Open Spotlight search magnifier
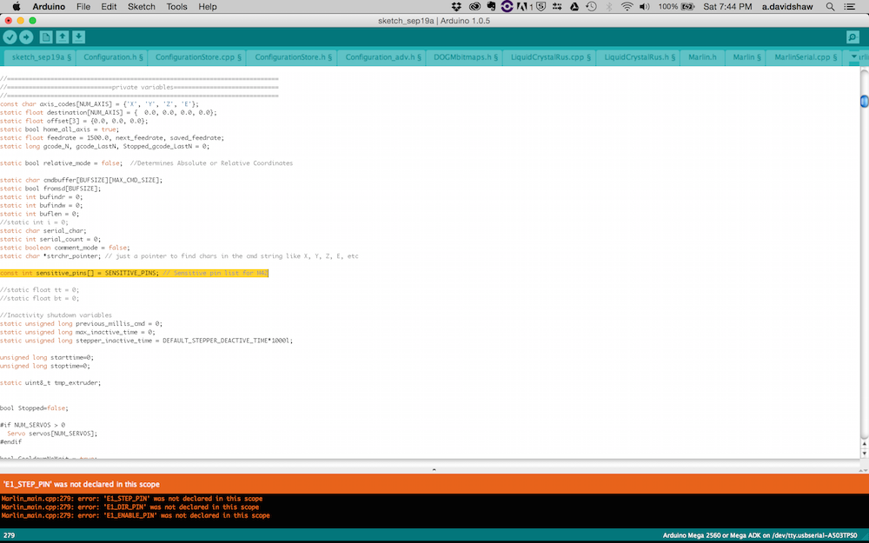The width and height of the screenshot is (869, 543). pyautogui.click(x=830, y=7)
